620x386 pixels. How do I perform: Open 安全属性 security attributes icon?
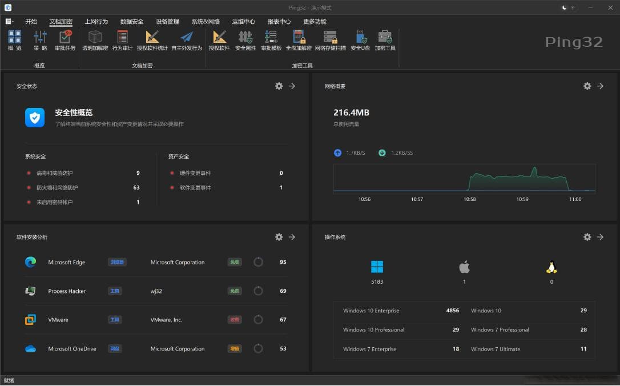(x=245, y=41)
